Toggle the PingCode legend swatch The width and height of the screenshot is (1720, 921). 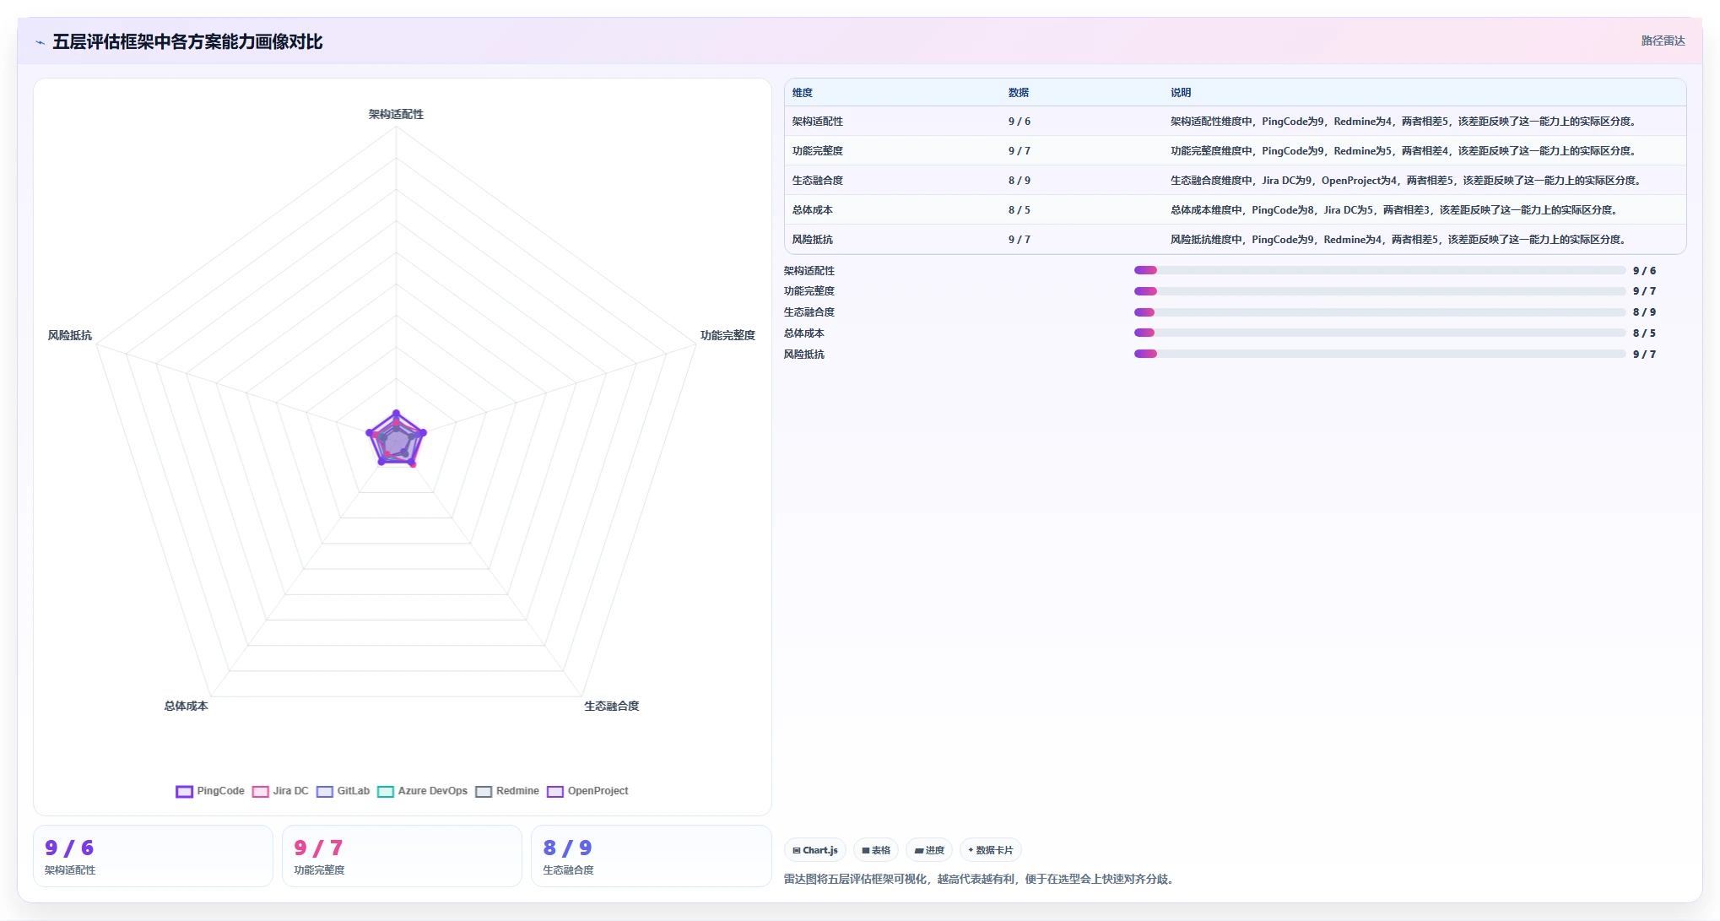tap(184, 791)
